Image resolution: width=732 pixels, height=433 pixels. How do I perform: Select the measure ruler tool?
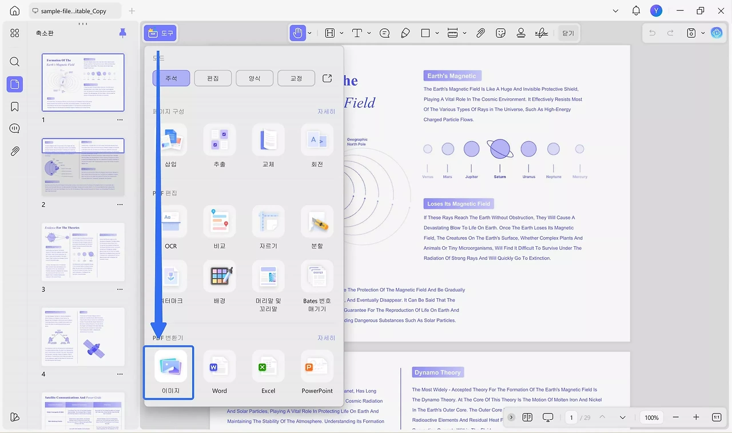(452, 33)
